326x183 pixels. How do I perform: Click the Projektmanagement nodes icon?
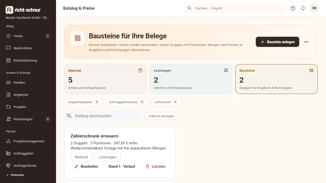(x=8, y=141)
